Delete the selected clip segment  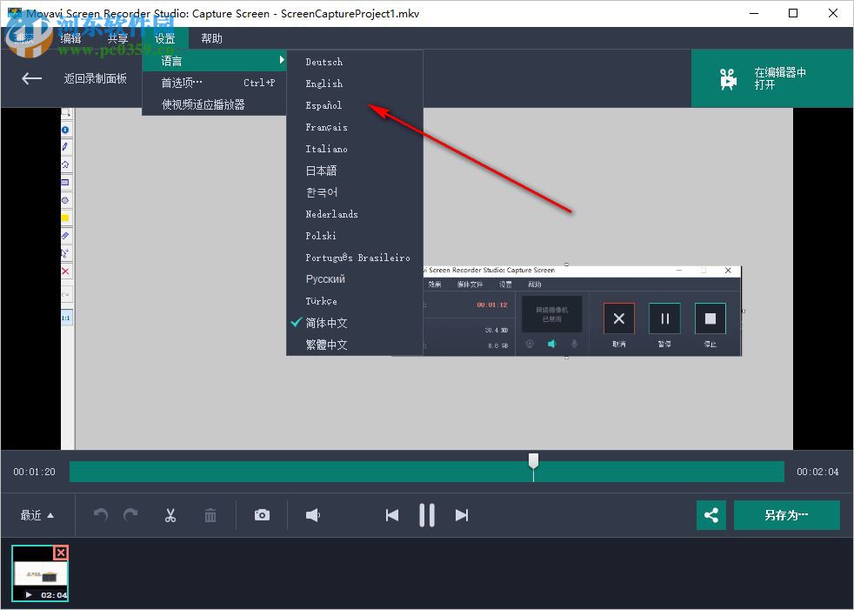pos(210,515)
